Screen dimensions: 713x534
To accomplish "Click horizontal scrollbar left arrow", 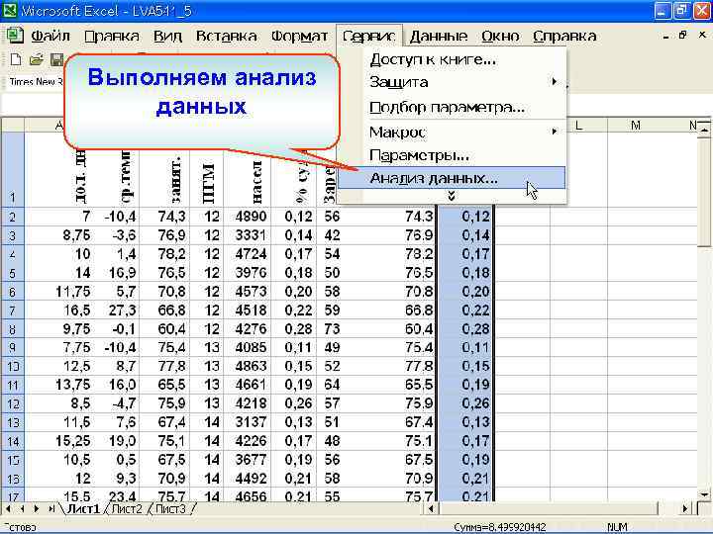I will (432, 509).
